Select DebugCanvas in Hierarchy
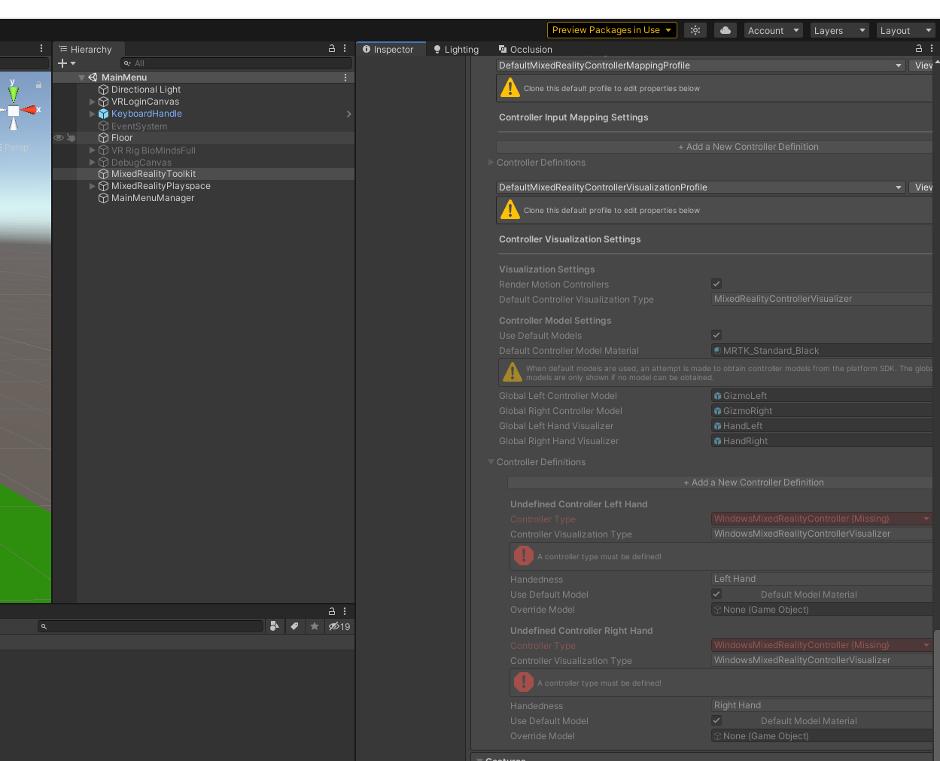Screen dimensions: 940x761 (x=141, y=163)
